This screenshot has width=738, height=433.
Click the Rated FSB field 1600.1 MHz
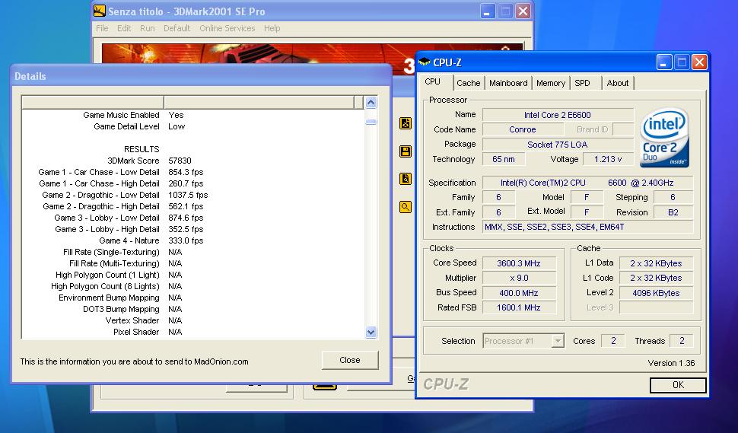click(x=519, y=307)
